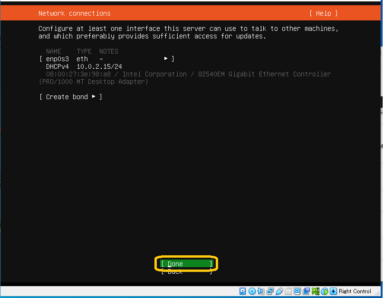Toggle the mouse integration icon
The image size is (383, 298).
coord(325,291)
